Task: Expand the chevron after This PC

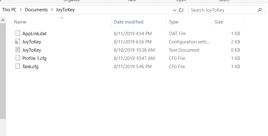Action: pos(21,10)
